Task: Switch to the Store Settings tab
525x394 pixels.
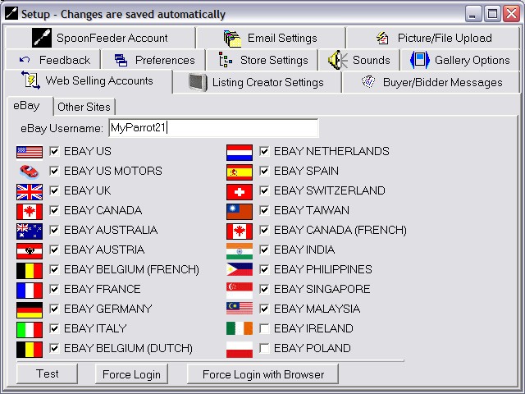Action: coord(262,60)
